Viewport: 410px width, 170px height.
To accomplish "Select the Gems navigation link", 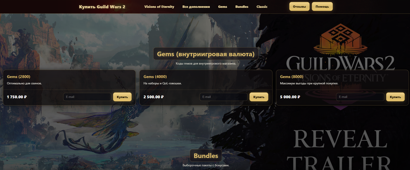I will (x=222, y=7).
